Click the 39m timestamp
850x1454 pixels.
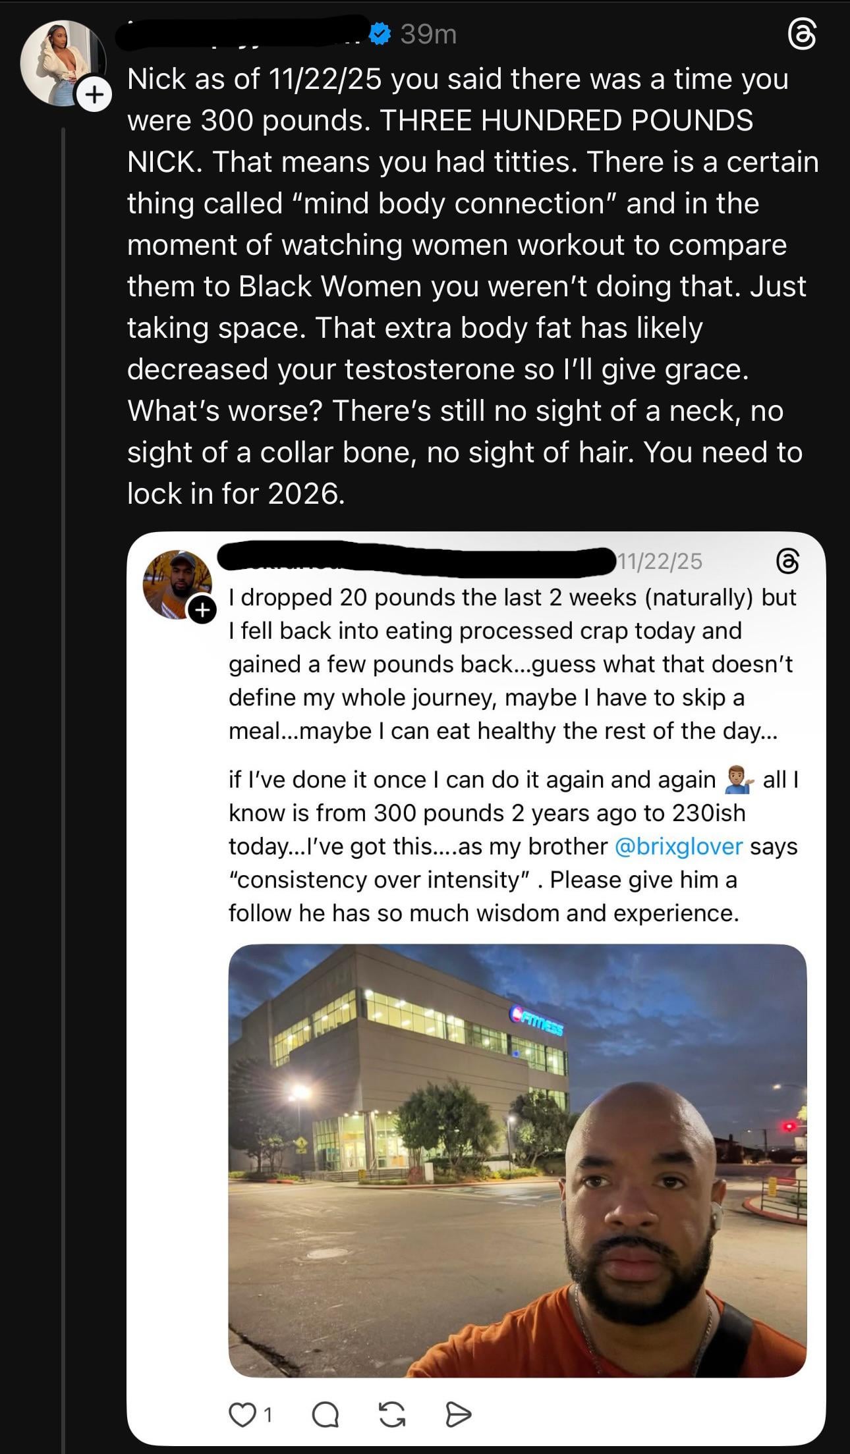click(428, 34)
